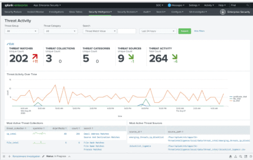
Task: Click the iblocklist_logmein source link
Action: click(x=140, y=146)
